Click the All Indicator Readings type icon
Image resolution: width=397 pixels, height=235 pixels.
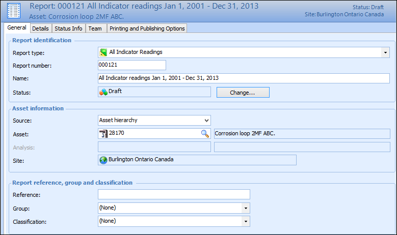(x=103, y=52)
